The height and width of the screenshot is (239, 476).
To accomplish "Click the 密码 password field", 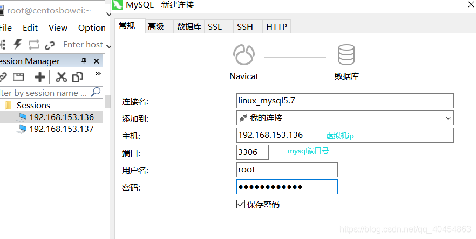I will click(287, 187).
